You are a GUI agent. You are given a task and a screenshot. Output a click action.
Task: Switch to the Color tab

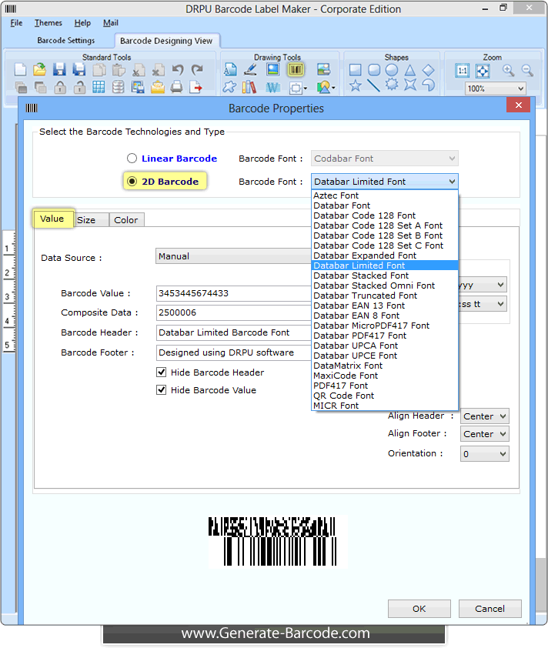126,220
